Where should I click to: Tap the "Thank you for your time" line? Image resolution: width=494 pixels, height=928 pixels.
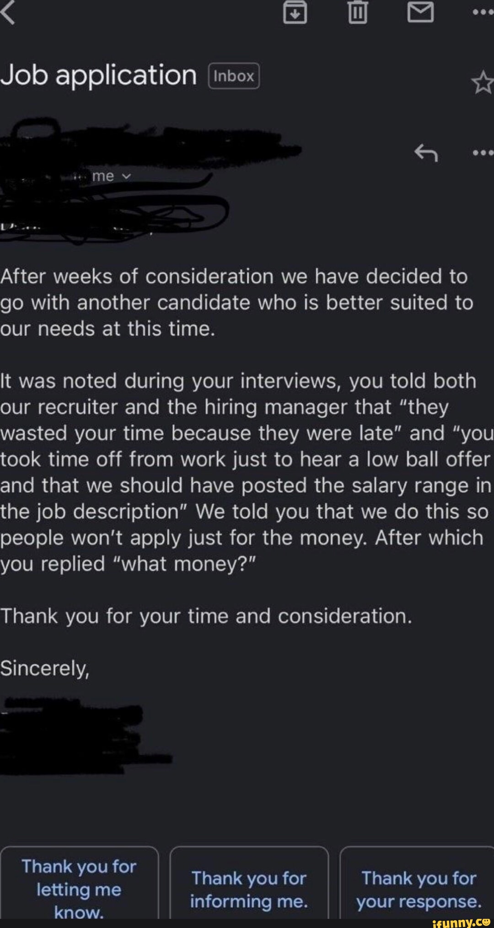pos(206,616)
